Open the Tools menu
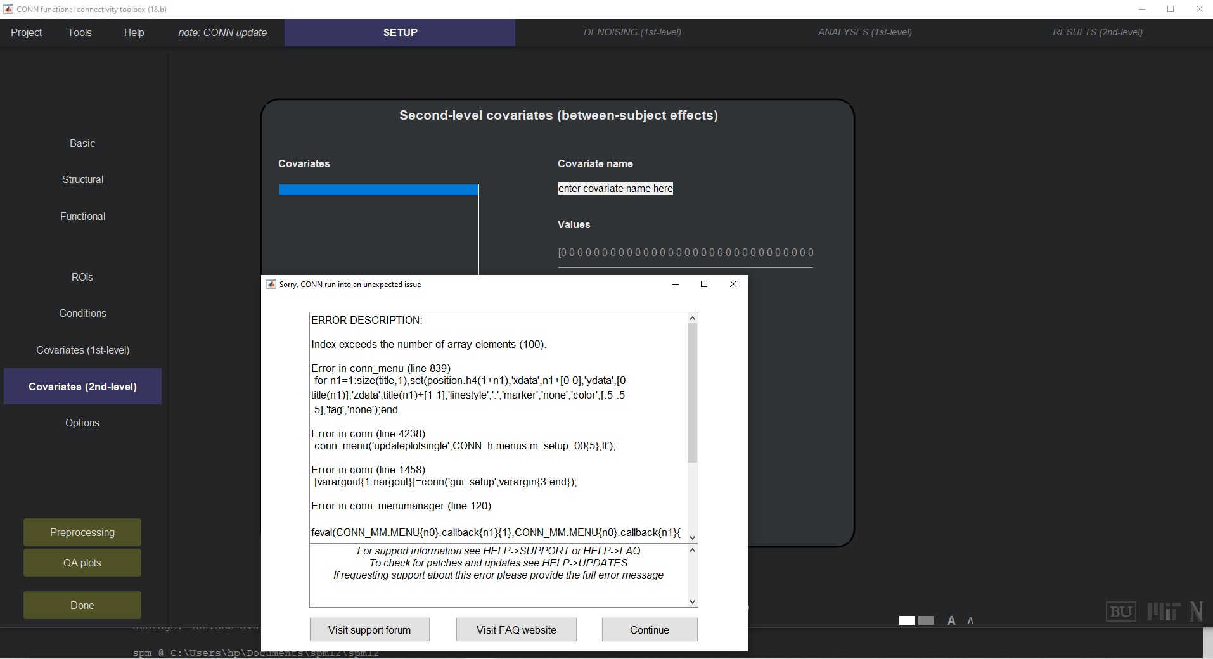 [80, 32]
